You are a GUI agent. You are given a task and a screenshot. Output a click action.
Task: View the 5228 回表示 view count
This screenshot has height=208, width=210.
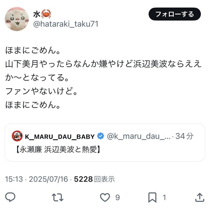tap(94, 179)
